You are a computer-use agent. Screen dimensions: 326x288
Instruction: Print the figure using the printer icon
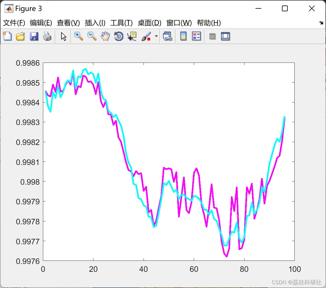[x=47, y=36]
